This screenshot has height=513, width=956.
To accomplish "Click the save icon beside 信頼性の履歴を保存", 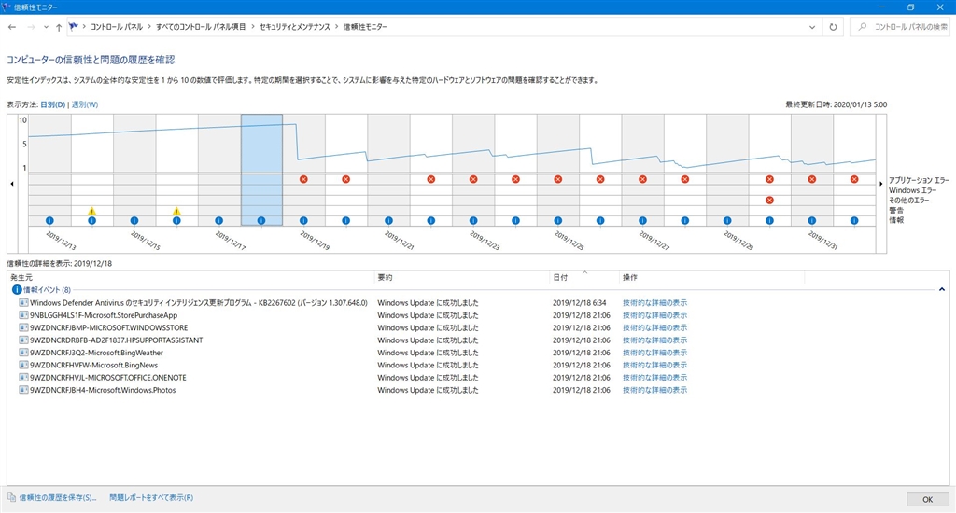I will click(x=11, y=498).
